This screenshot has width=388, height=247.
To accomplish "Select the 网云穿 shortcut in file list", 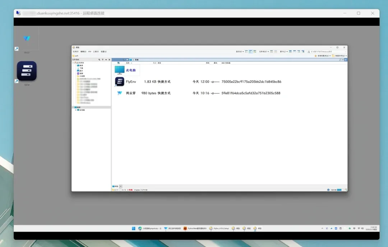I will [x=198, y=93].
